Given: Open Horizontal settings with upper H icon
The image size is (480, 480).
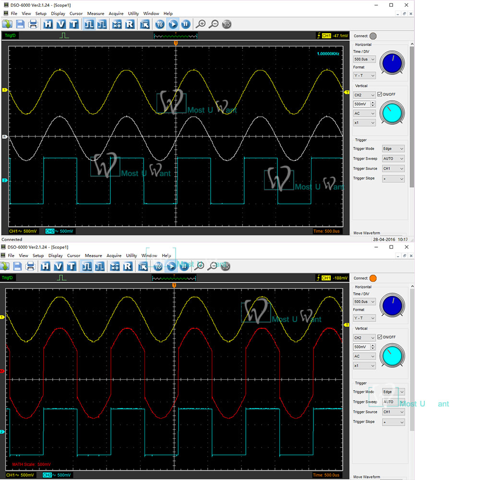Looking at the screenshot, I should tap(48, 24).
